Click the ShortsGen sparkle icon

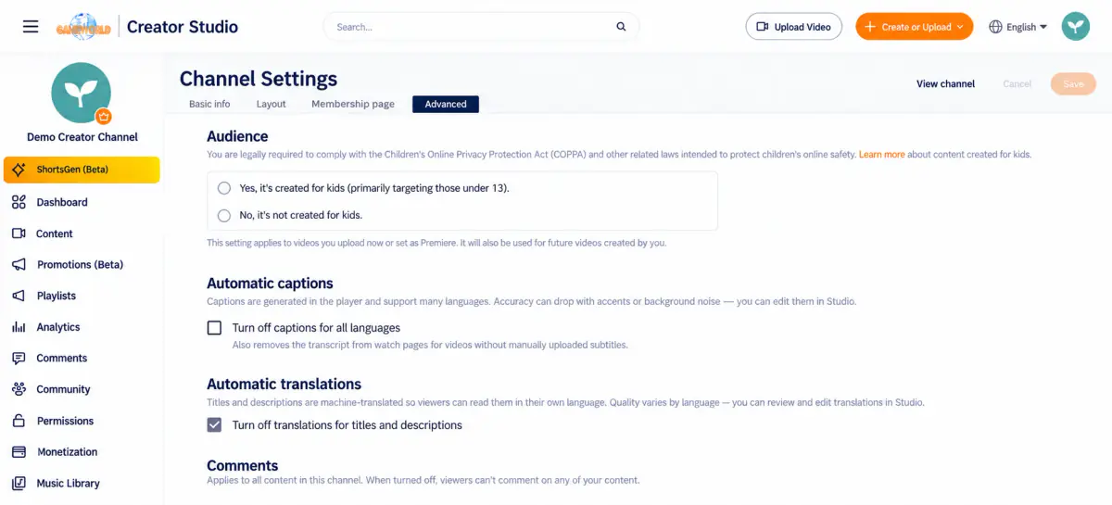click(19, 170)
